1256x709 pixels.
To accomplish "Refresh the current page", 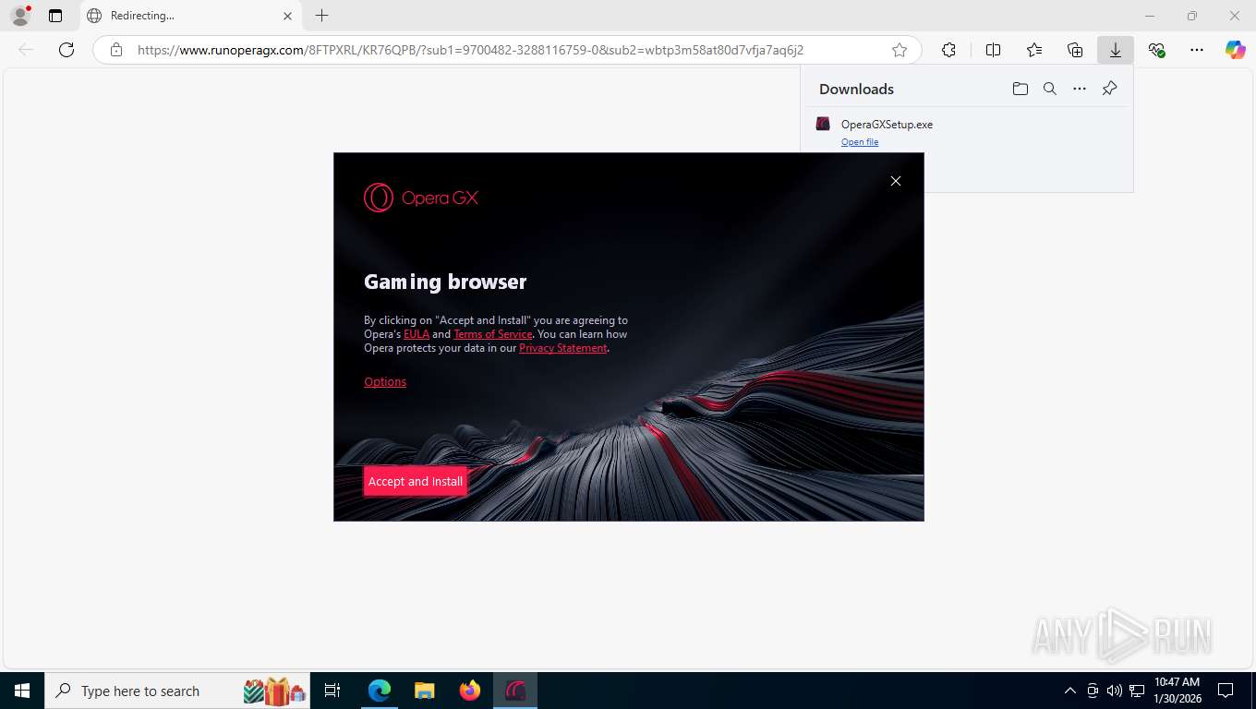I will (66, 50).
